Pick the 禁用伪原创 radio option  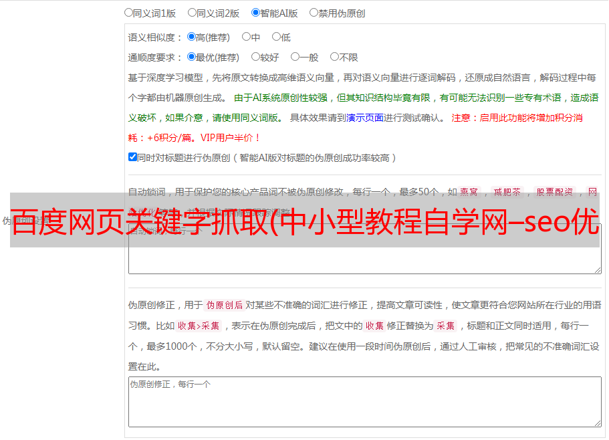coord(314,13)
